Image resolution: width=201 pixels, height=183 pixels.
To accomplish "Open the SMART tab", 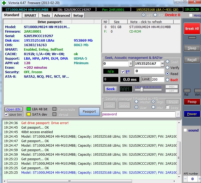I will click(30, 15).
